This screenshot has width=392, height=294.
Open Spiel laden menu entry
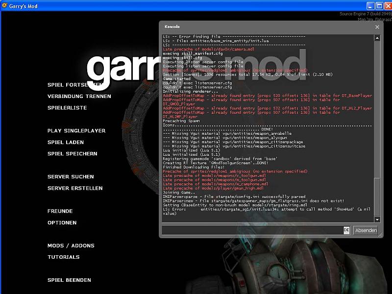tap(66, 143)
